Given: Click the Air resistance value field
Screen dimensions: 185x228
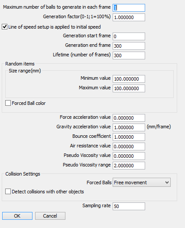Looking at the screenshot, I should [129, 147].
